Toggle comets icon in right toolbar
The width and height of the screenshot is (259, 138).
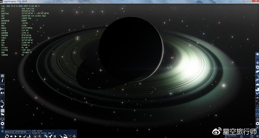(x=257, y=76)
